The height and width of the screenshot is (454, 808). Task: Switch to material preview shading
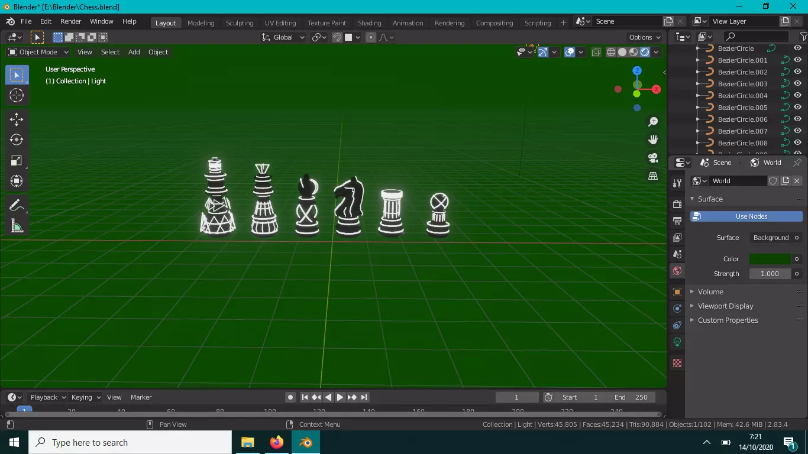634,52
